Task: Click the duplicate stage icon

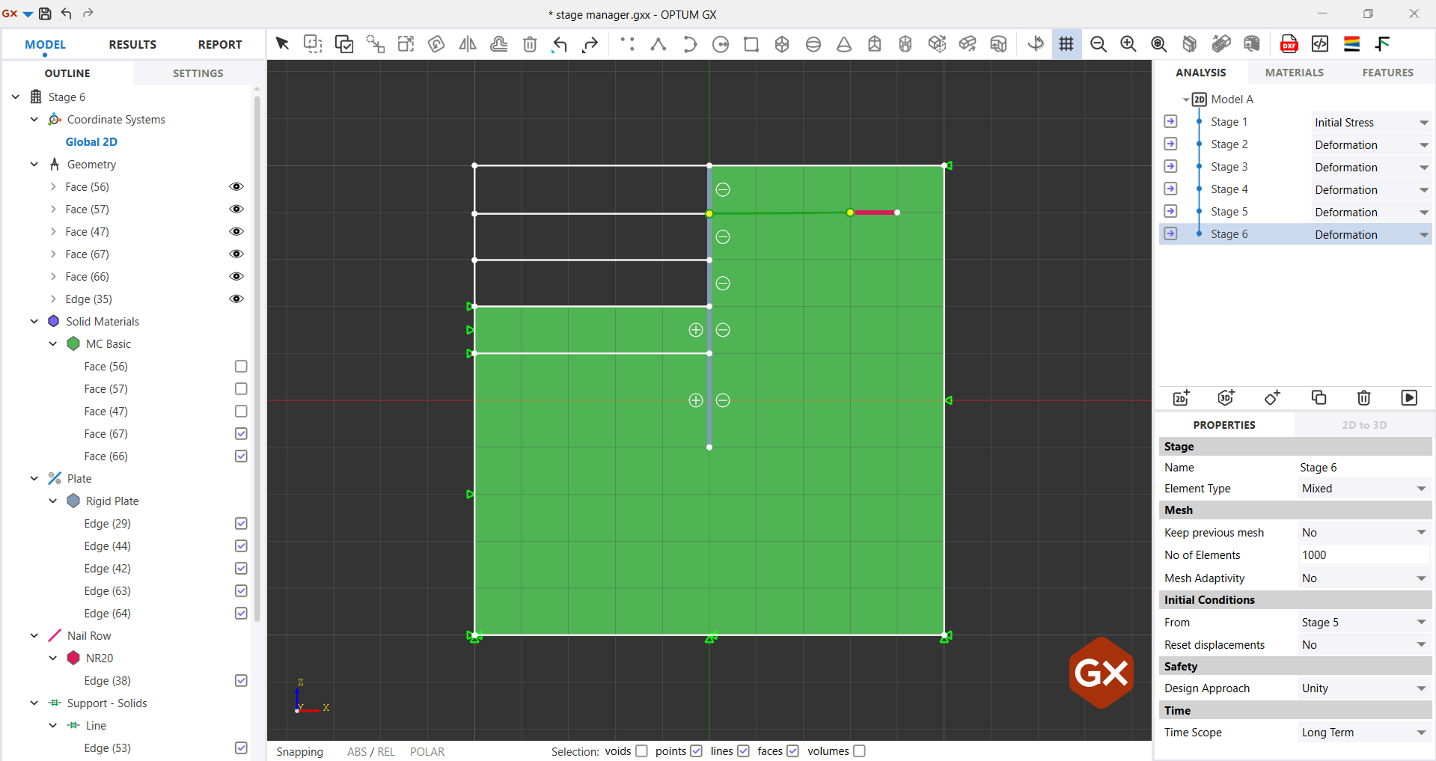Action: pyautogui.click(x=1319, y=398)
